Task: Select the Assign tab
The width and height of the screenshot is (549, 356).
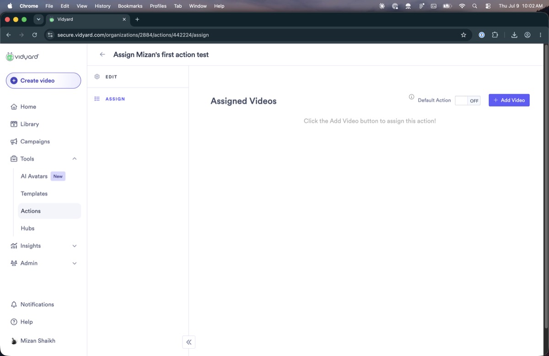Action: coord(138,99)
